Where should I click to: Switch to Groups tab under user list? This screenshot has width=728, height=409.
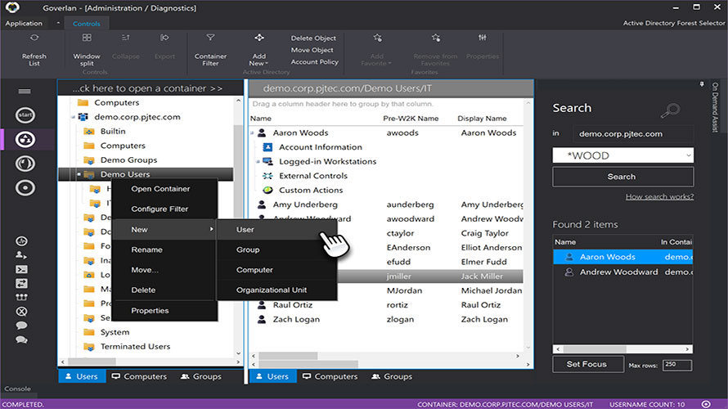[x=391, y=376]
